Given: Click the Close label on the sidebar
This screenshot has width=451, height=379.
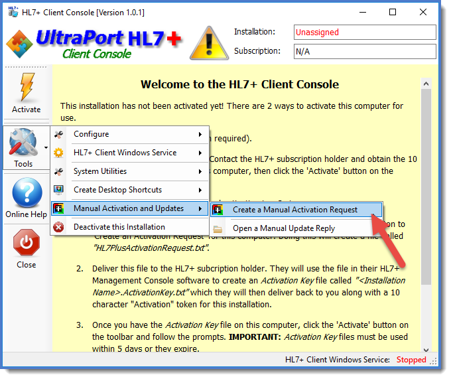Looking at the screenshot, I should pyautogui.click(x=26, y=265).
